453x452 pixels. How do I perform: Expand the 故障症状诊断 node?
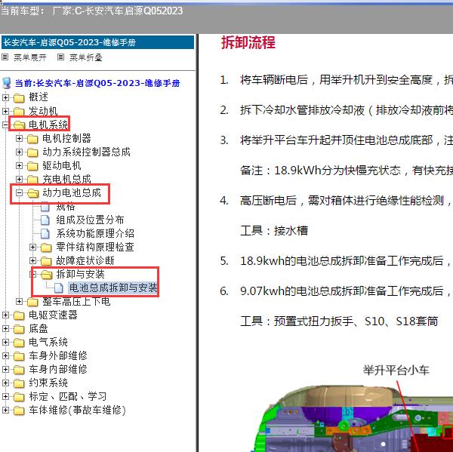tap(32, 261)
